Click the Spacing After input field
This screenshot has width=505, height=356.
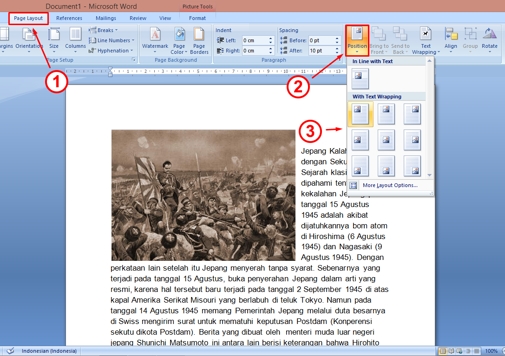coord(321,51)
